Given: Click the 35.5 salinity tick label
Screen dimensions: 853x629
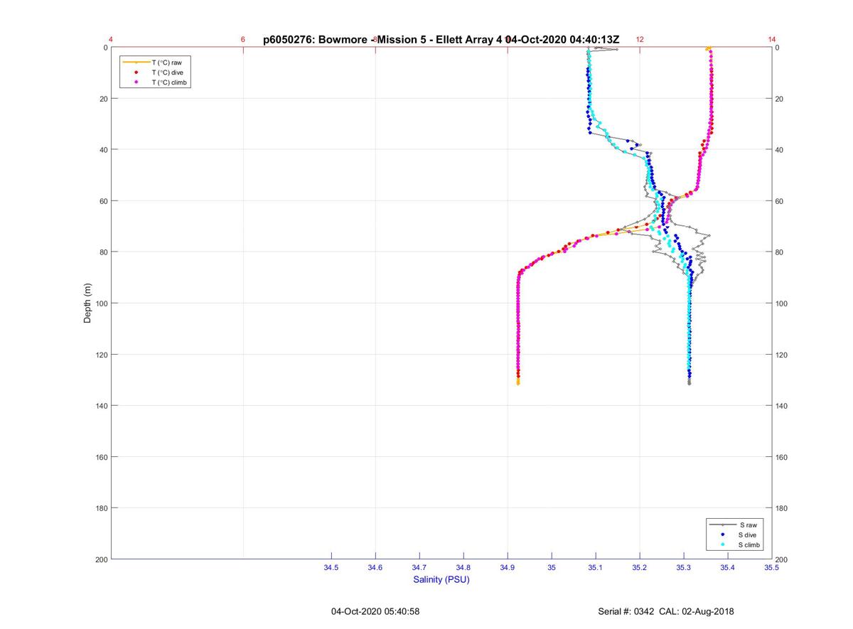Looking at the screenshot, I should (771, 568).
